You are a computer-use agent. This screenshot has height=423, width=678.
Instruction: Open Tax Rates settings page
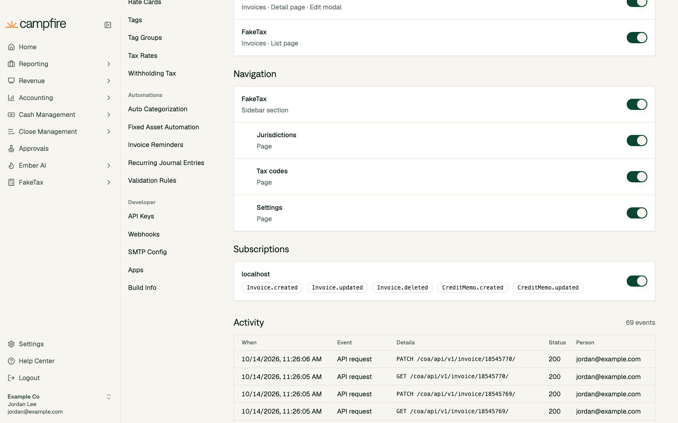click(x=143, y=56)
